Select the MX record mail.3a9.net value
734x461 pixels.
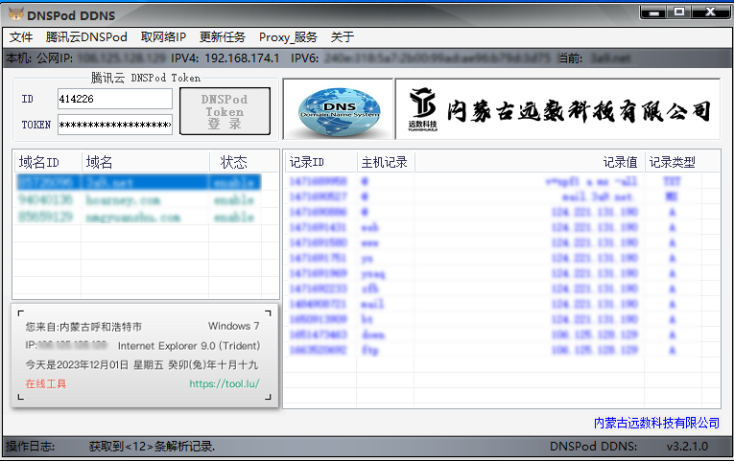599,196
